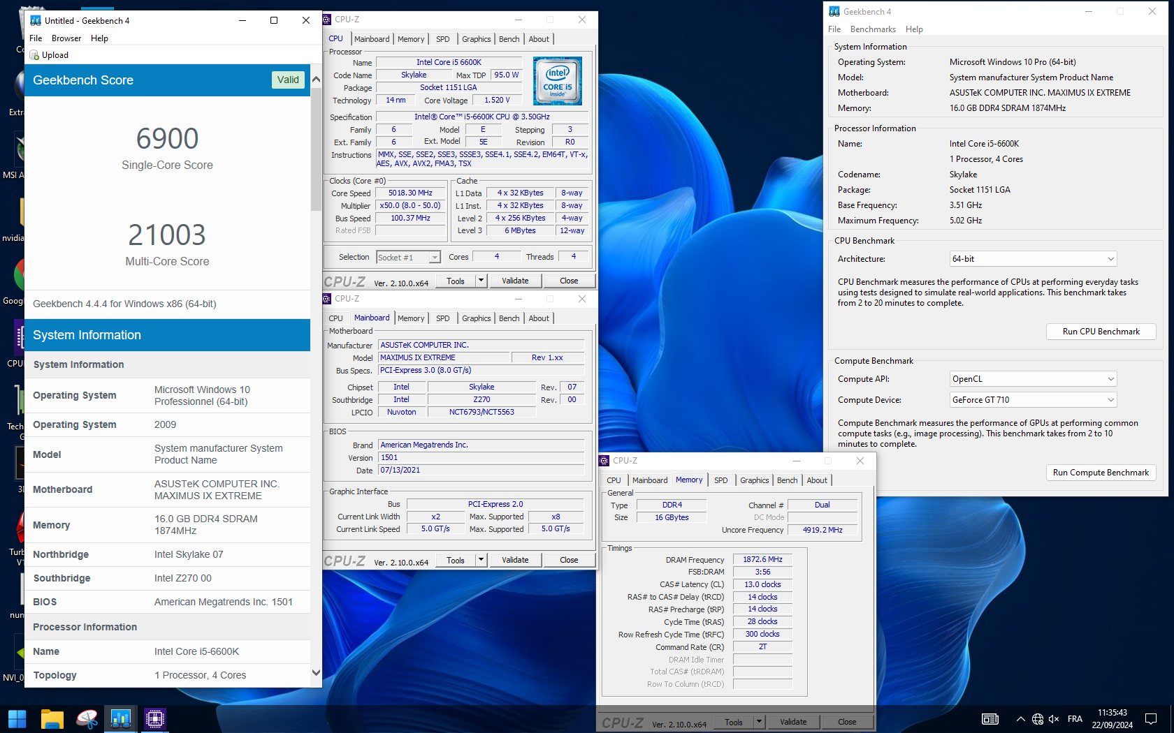Switch to CPU-Z via its taskbar icon

click(155, 718)
